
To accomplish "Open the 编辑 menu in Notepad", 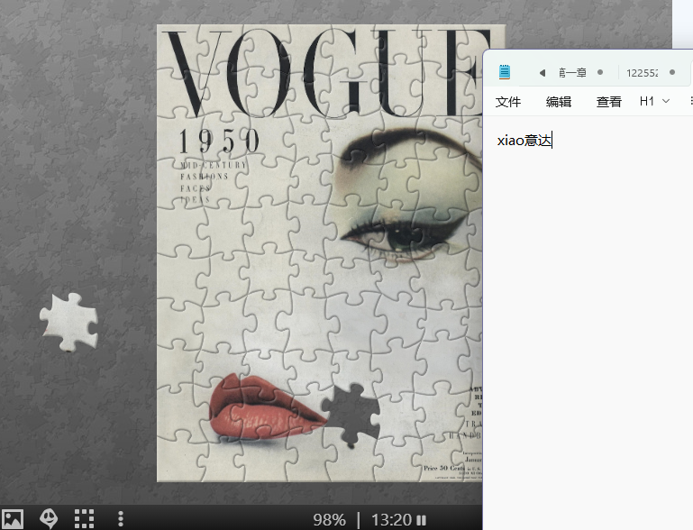I will point(559,102).
